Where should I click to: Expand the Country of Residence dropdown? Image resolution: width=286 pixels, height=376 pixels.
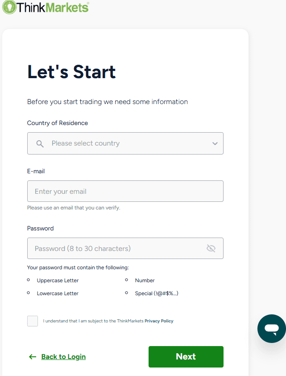(125, 143)
